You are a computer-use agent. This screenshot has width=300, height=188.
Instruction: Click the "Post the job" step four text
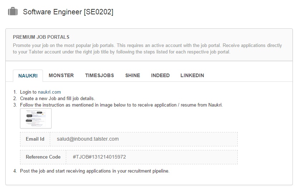click(x=95, y=171)
